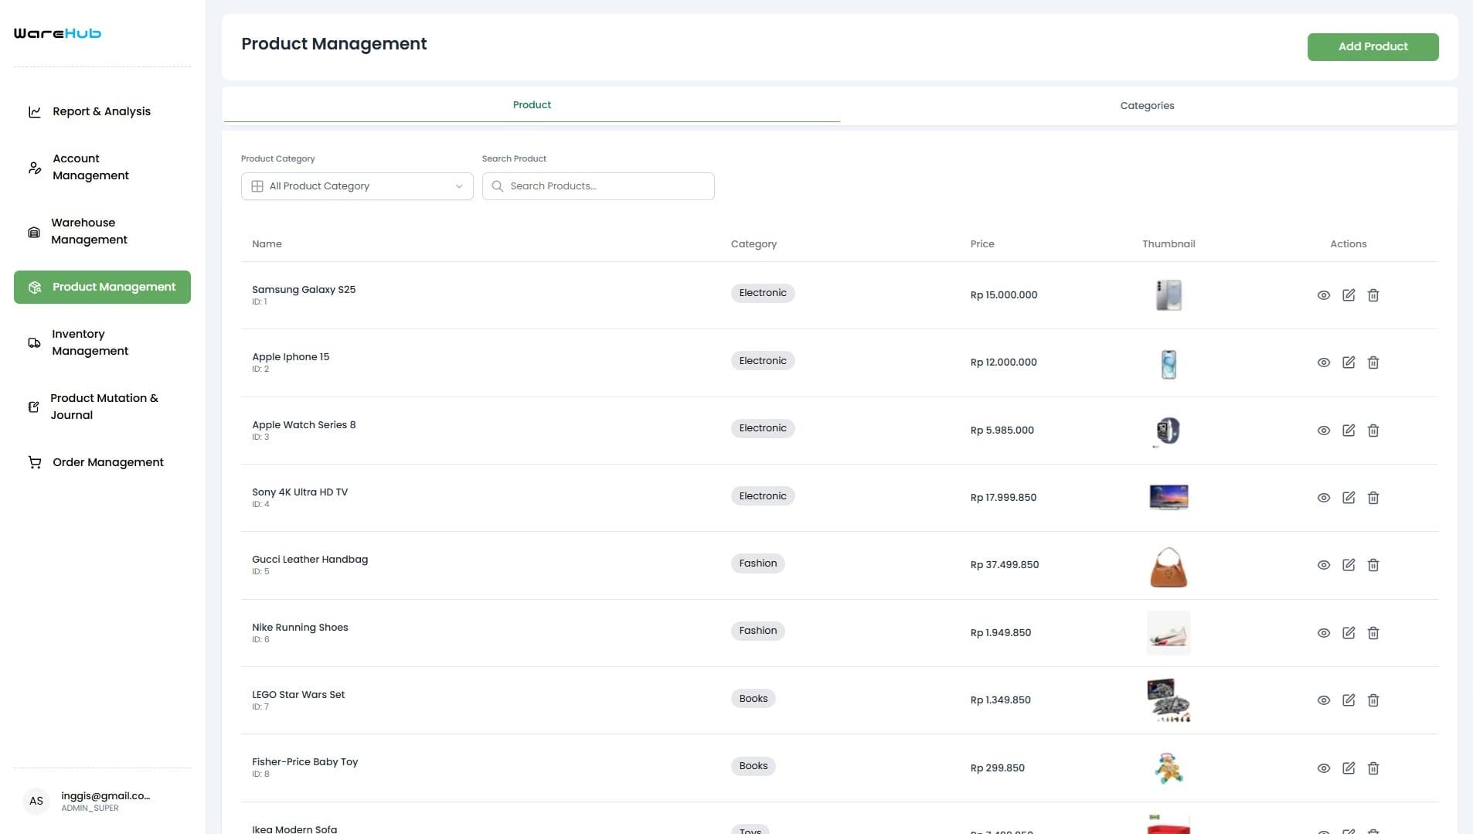Open the Product Category chevron arrow
This screenshot has height=834, width=1473.
[458, 186]
